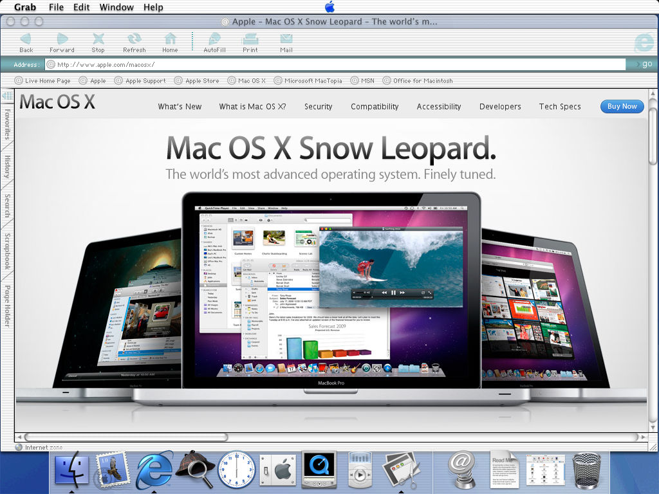Open Apple Store bookmark
Screen dimensions: 659x494
[197, 80]
